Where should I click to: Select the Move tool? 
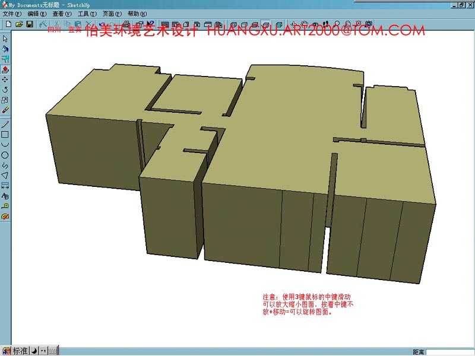point(5,80)
